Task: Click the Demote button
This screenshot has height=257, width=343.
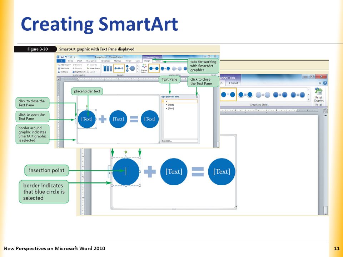Action: coord(77,68)
